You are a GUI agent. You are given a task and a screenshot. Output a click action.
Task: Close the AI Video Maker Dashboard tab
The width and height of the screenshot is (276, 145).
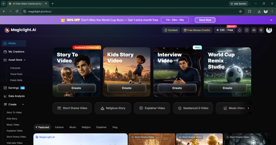pyautogui.click(x=46, y=4)
